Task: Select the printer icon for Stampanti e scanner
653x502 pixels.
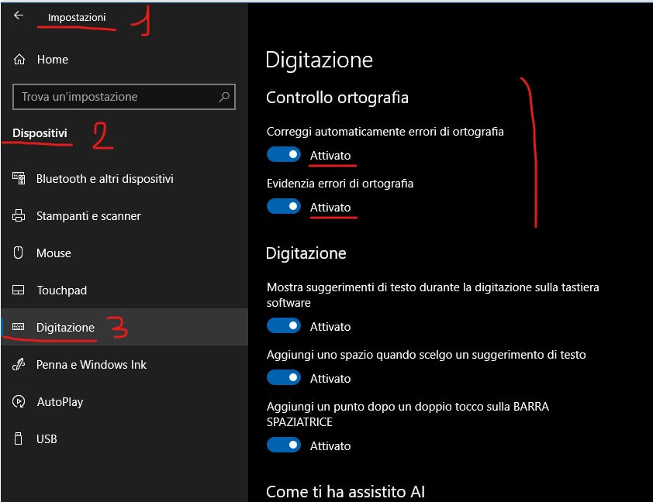Action: pyautogui.click(x=19, y=216)
